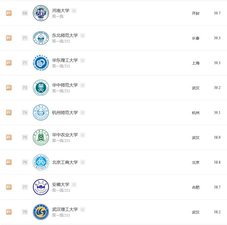Click the 杭州师范大学 logo
Image resolution: width=227 pixels, height=225 pixels.
click(40, 112)
